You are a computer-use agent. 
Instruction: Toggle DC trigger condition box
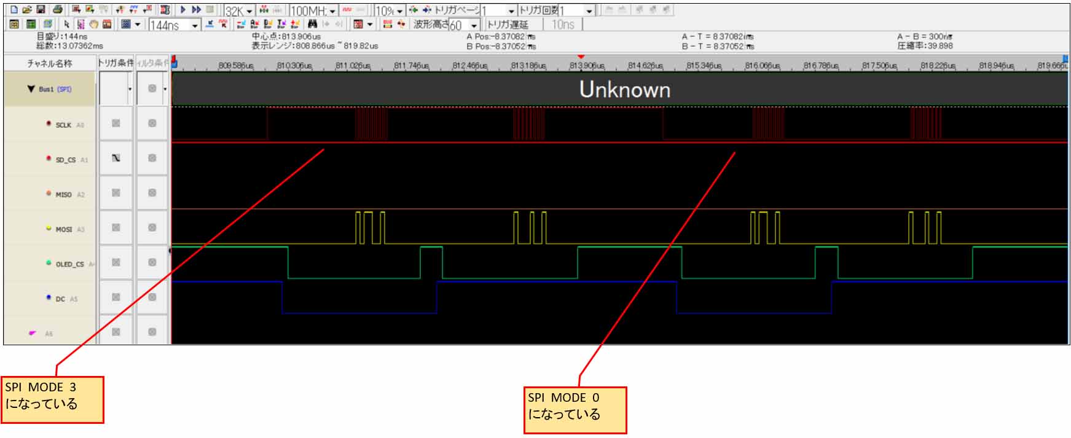click(x=116, y=297)
